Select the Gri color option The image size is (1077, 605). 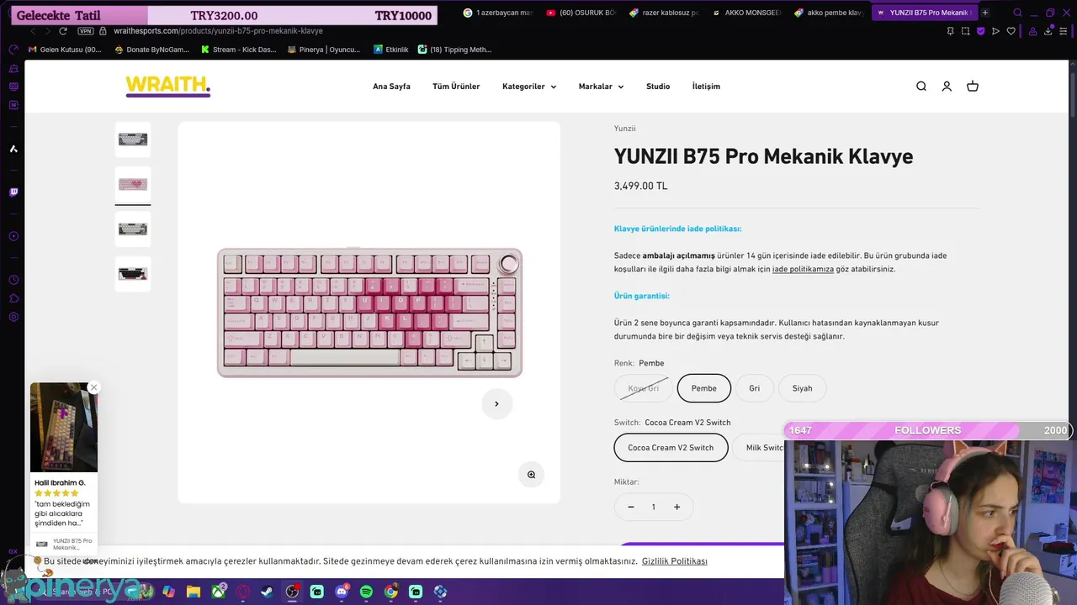pyautogui.click(x=755, y=388)
